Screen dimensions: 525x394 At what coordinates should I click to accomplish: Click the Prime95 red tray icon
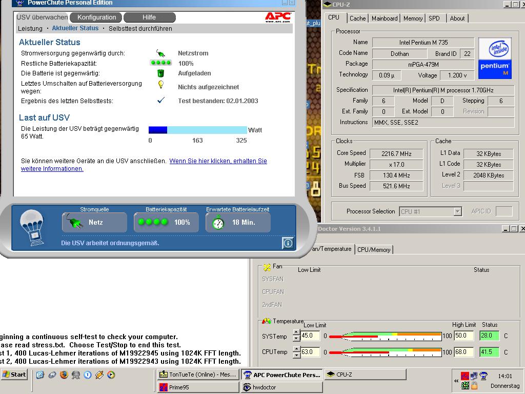(465, 376)
